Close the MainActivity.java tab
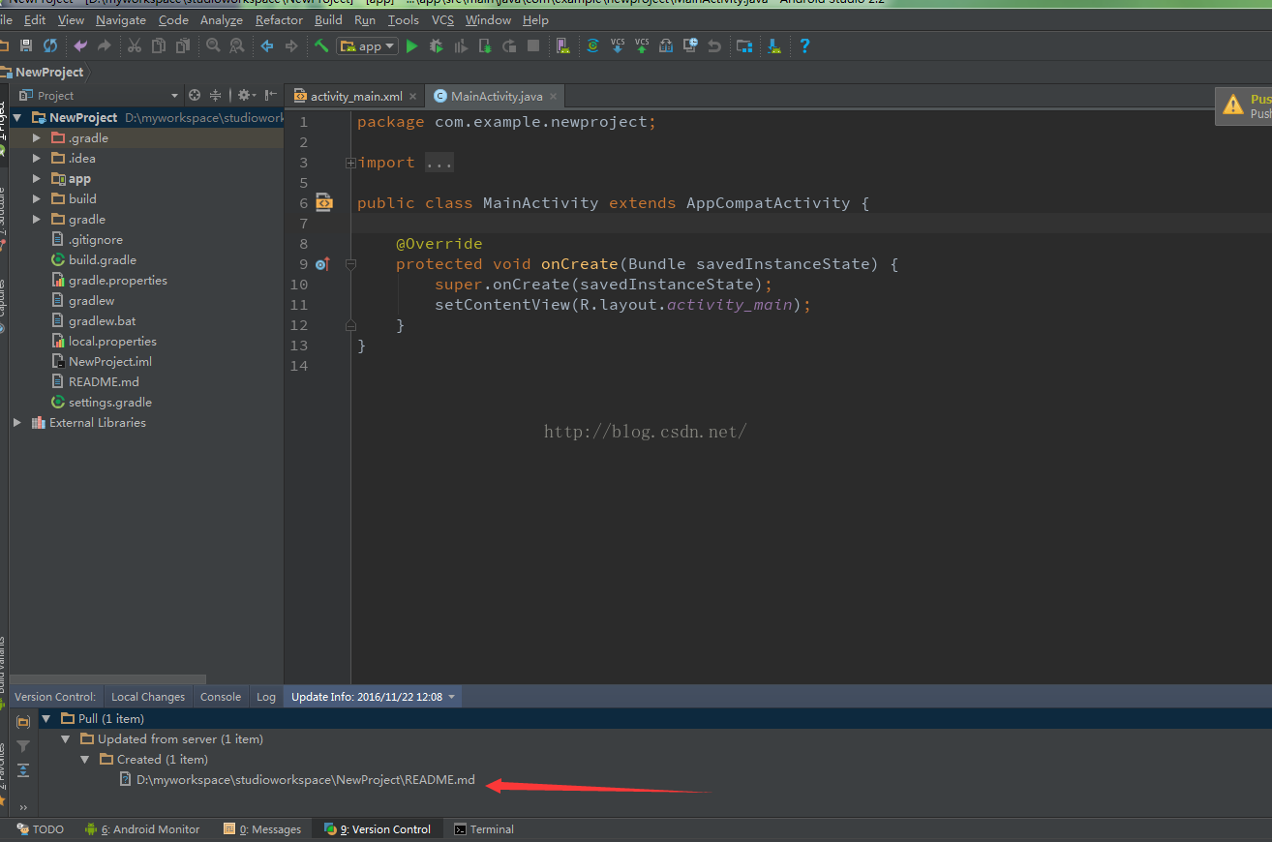This screenshot has width=1272, height=842. 553,97
